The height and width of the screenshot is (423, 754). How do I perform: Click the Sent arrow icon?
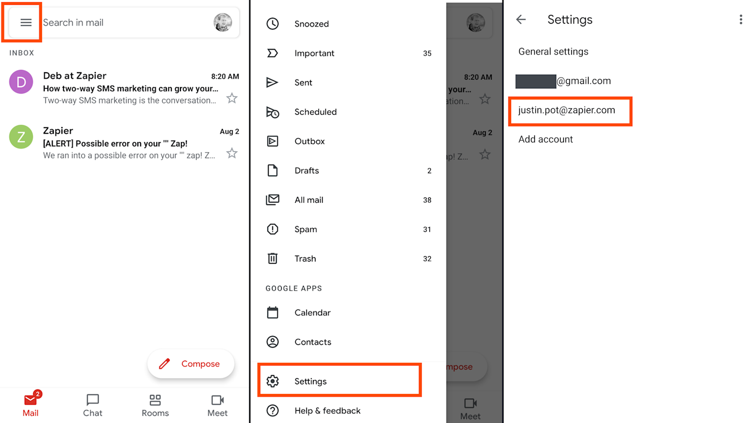tap(273, 82)
